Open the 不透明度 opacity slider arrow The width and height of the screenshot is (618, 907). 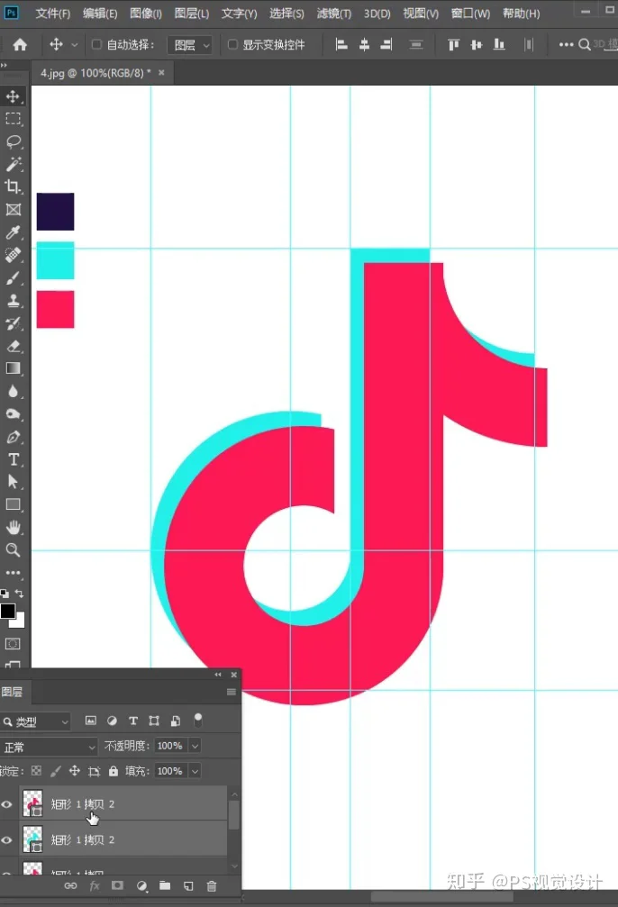195,746
